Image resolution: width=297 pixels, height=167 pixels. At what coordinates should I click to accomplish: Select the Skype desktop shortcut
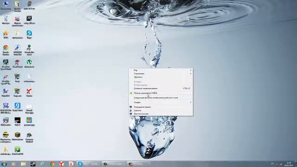point(29,34)
